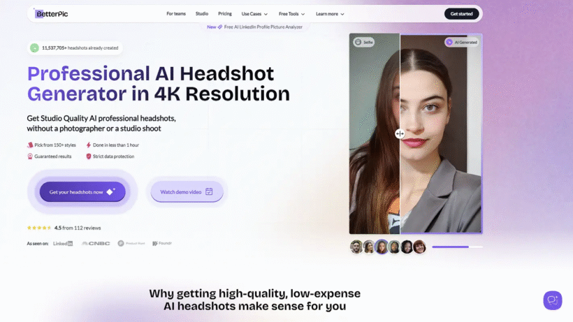Click the LinkedIn logo under As seen on
The image size is (573, 322).
click(x=63, y=244)
